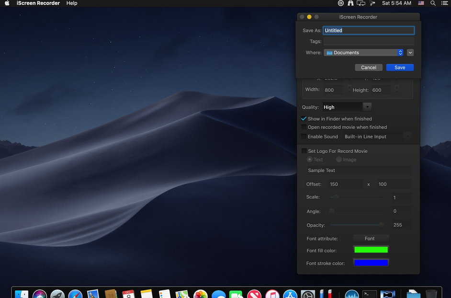Click the binoculars menu bar icon
This screenshot has width=451, height=298.
(x=350, y=3)
